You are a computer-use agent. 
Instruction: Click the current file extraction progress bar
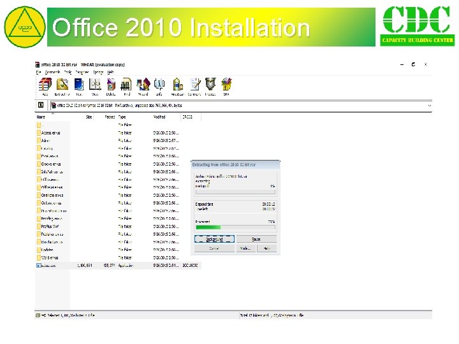[x=235, y=192]
